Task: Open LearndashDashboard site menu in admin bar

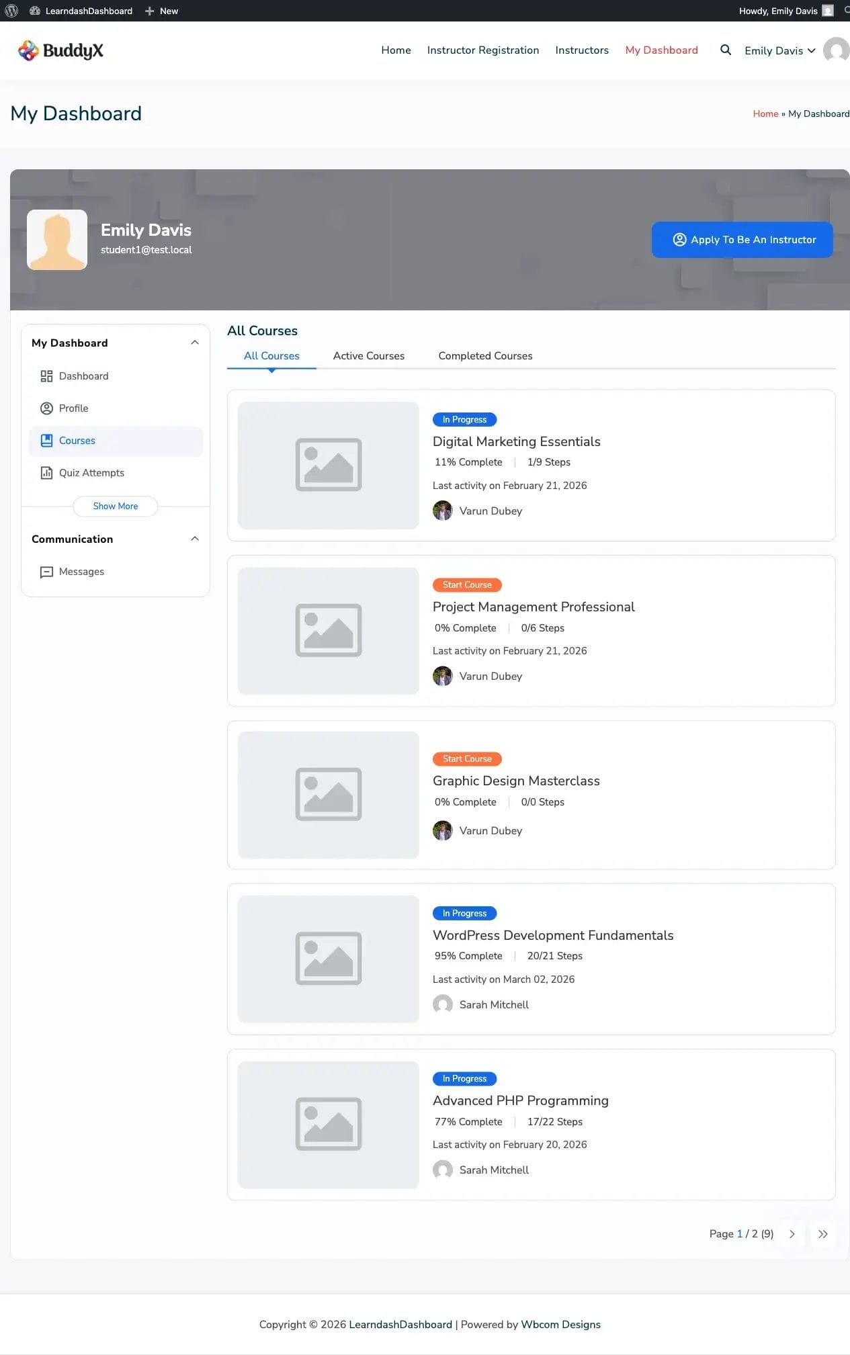Action: [x=81, y=11]
